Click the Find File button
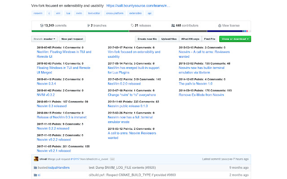Image resolution: width=287 pixels, height=179 pixels. pos(209,39)
